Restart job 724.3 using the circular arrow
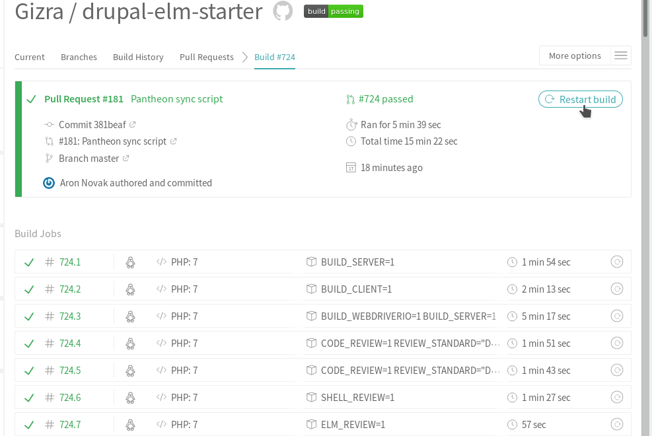Image resolution: width=652 pixels, height=436 pixels. pyautogui.click(x=617, y=316)
